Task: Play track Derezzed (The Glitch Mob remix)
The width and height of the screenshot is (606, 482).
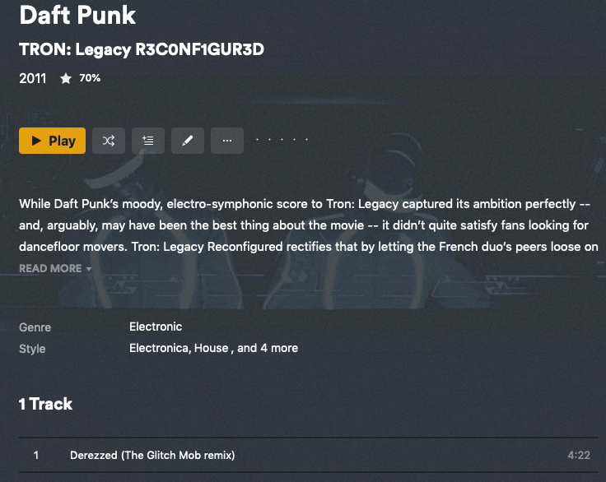Action: [x=152, y=455]
